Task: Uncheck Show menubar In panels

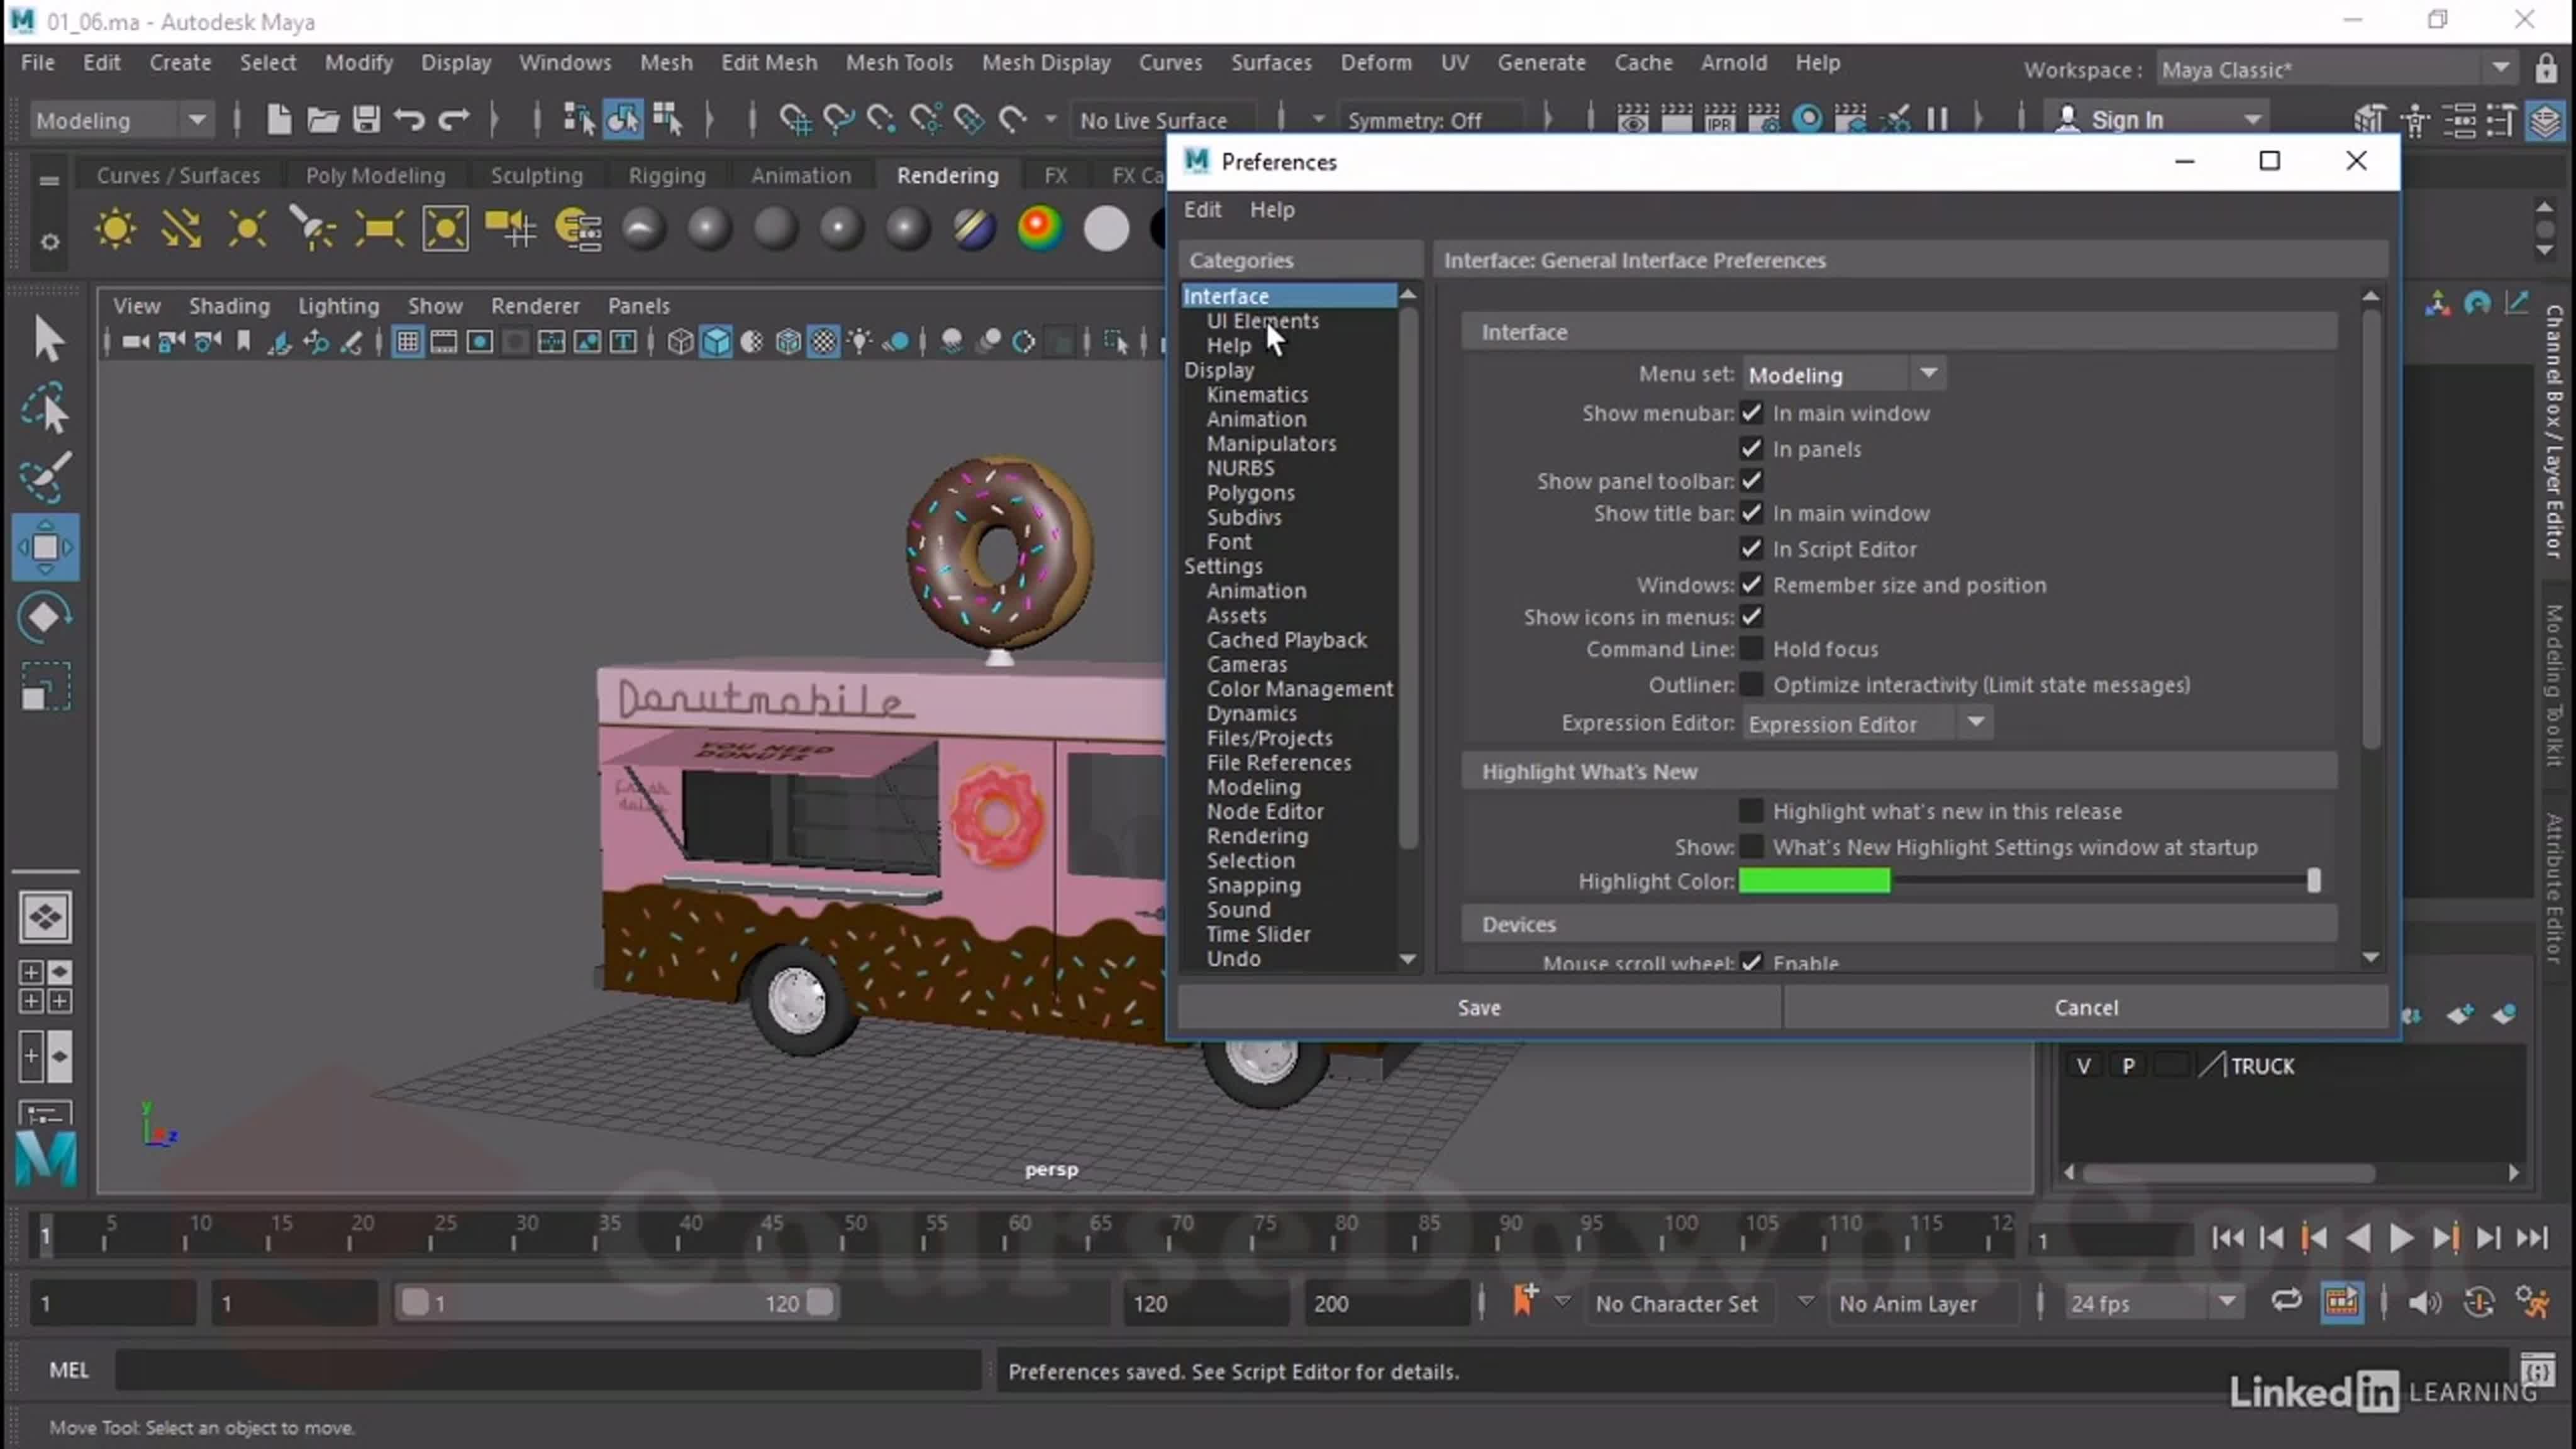Action: [1751, 448]
